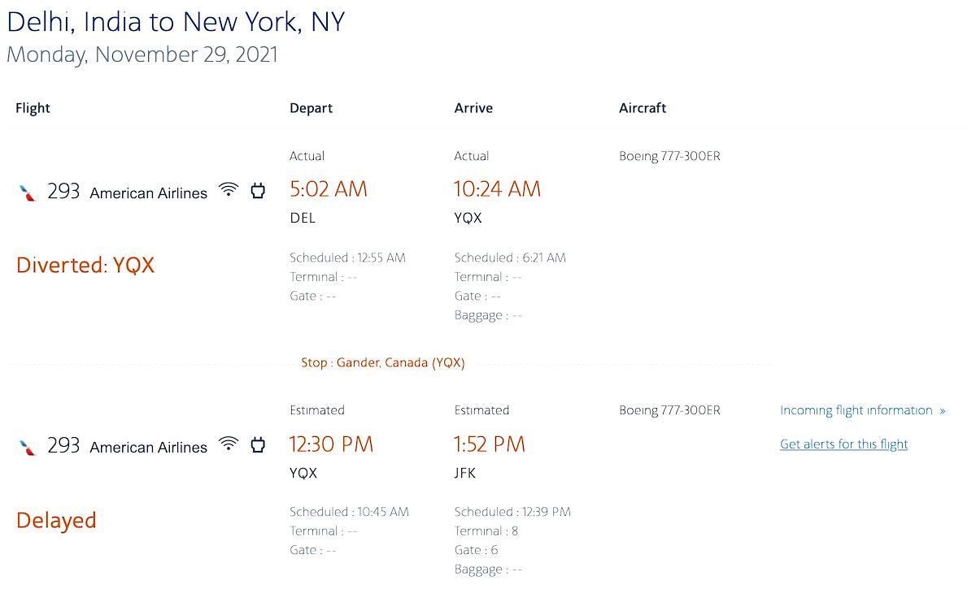Viewport: 976px width, 602px height.
Task: Select the Arrive column header
Action: (x=473, y=108)
